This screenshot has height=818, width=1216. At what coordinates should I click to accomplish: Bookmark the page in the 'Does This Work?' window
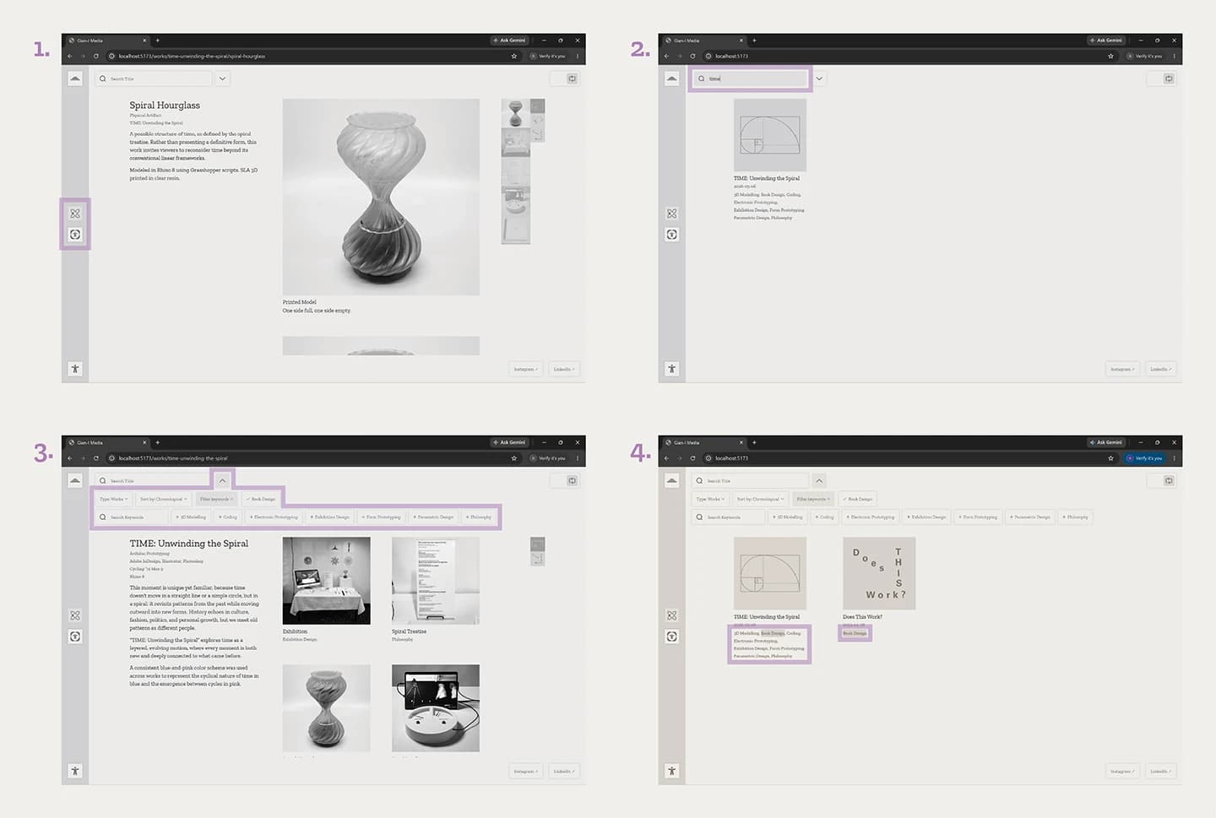coord(1110,458)
